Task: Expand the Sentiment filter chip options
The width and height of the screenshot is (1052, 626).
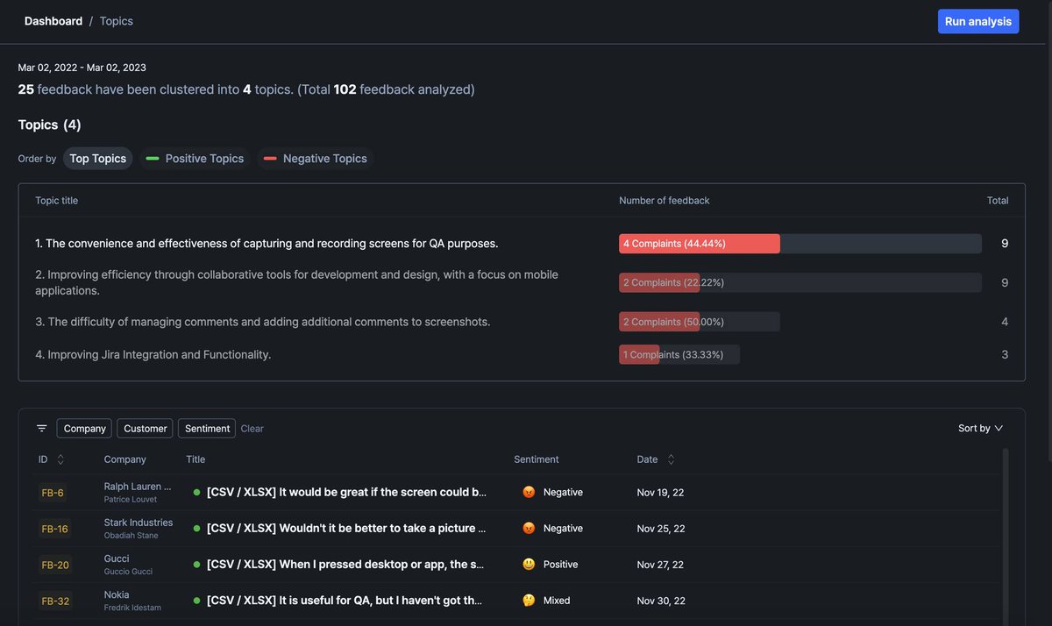Action: pyautogui.click(x=206, y=426)
